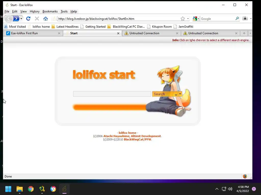261x195 pixels.
Task: Bookmark this page with the star icon
Action: (x=182, y=19)
